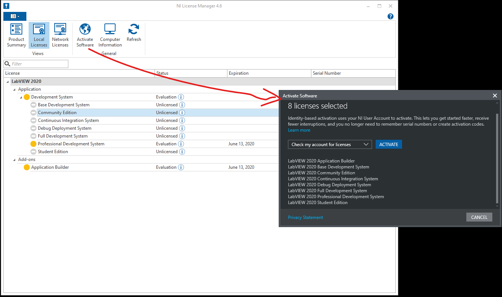Screen dimensions: 502x297
Task: Click yellow status icon of Professional Development System
Action: [33, 144]
